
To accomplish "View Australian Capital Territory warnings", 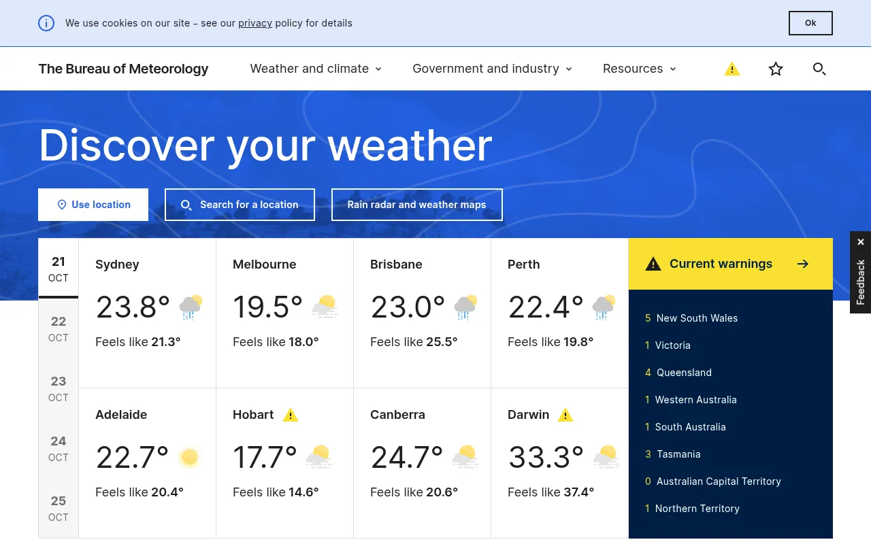I will [713, 481].
